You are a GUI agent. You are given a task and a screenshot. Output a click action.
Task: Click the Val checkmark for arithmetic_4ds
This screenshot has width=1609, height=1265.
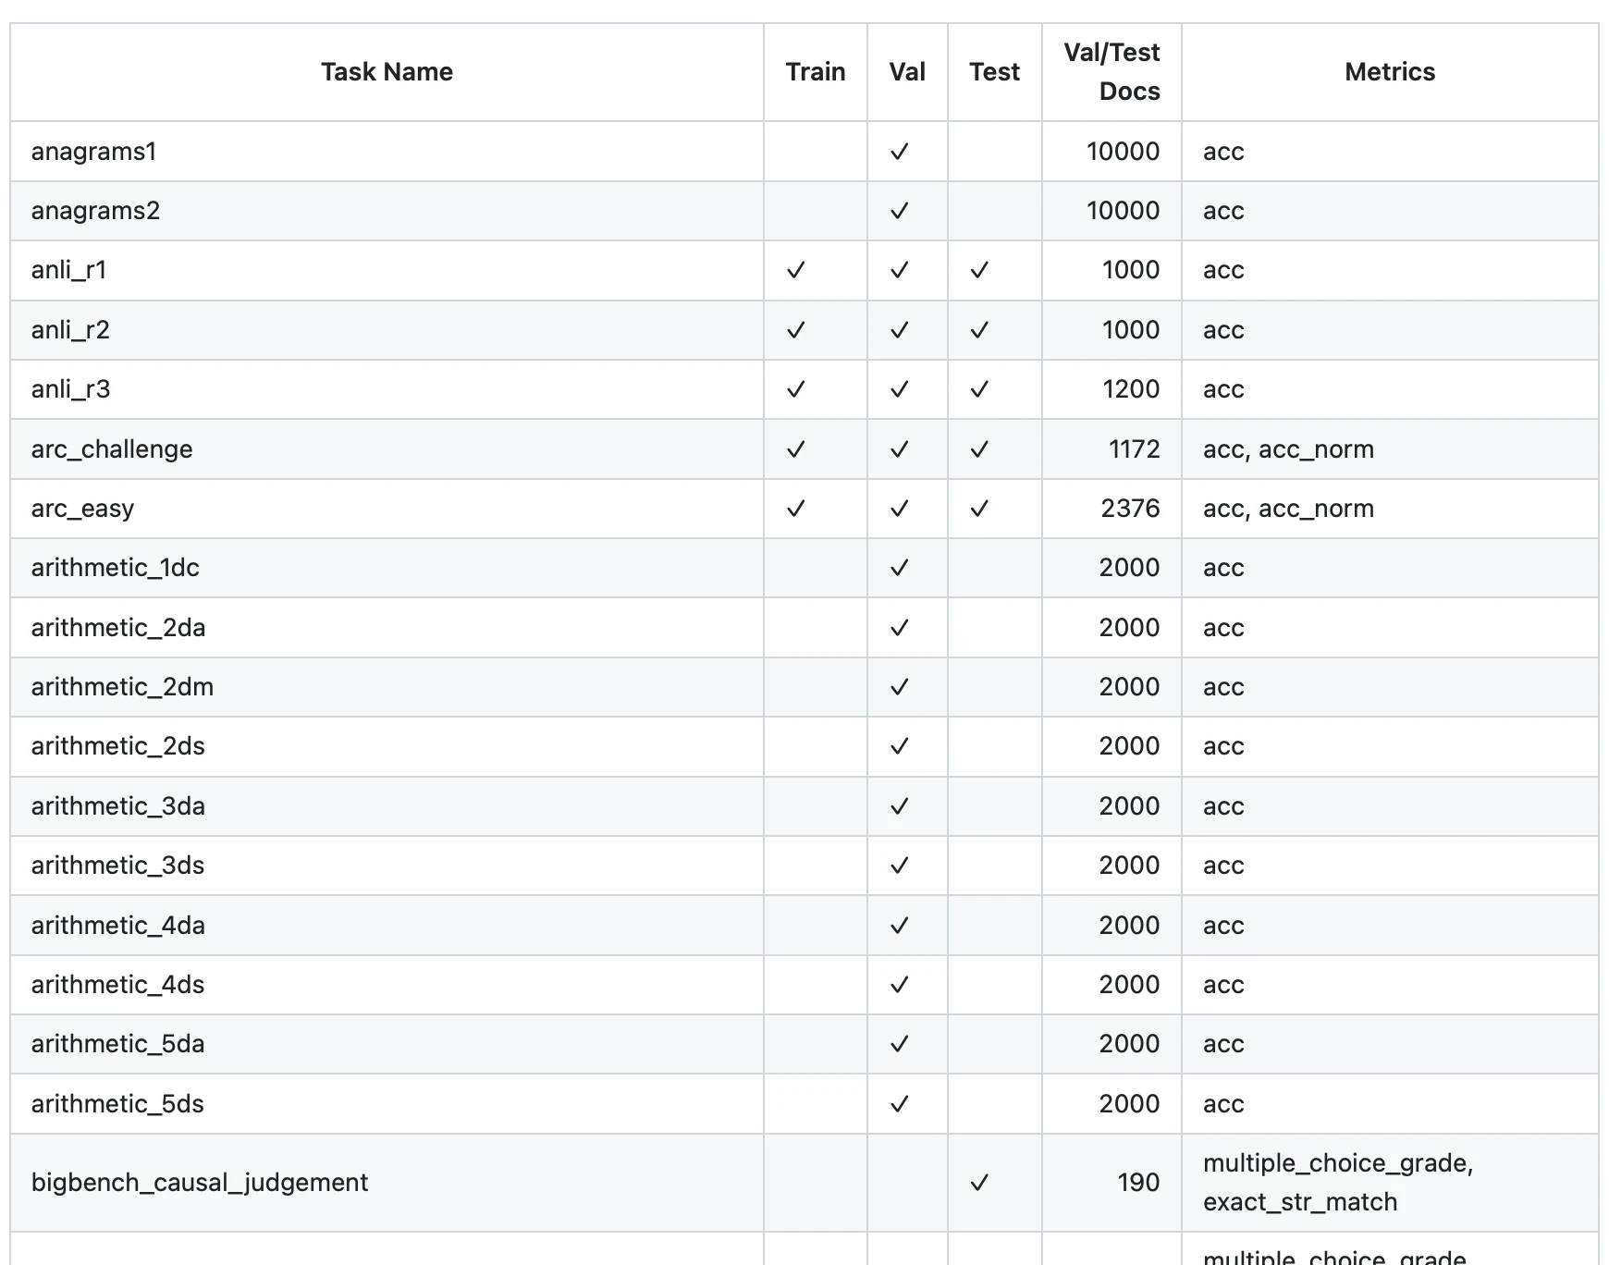pyautogui.click(x=899, y=985)
